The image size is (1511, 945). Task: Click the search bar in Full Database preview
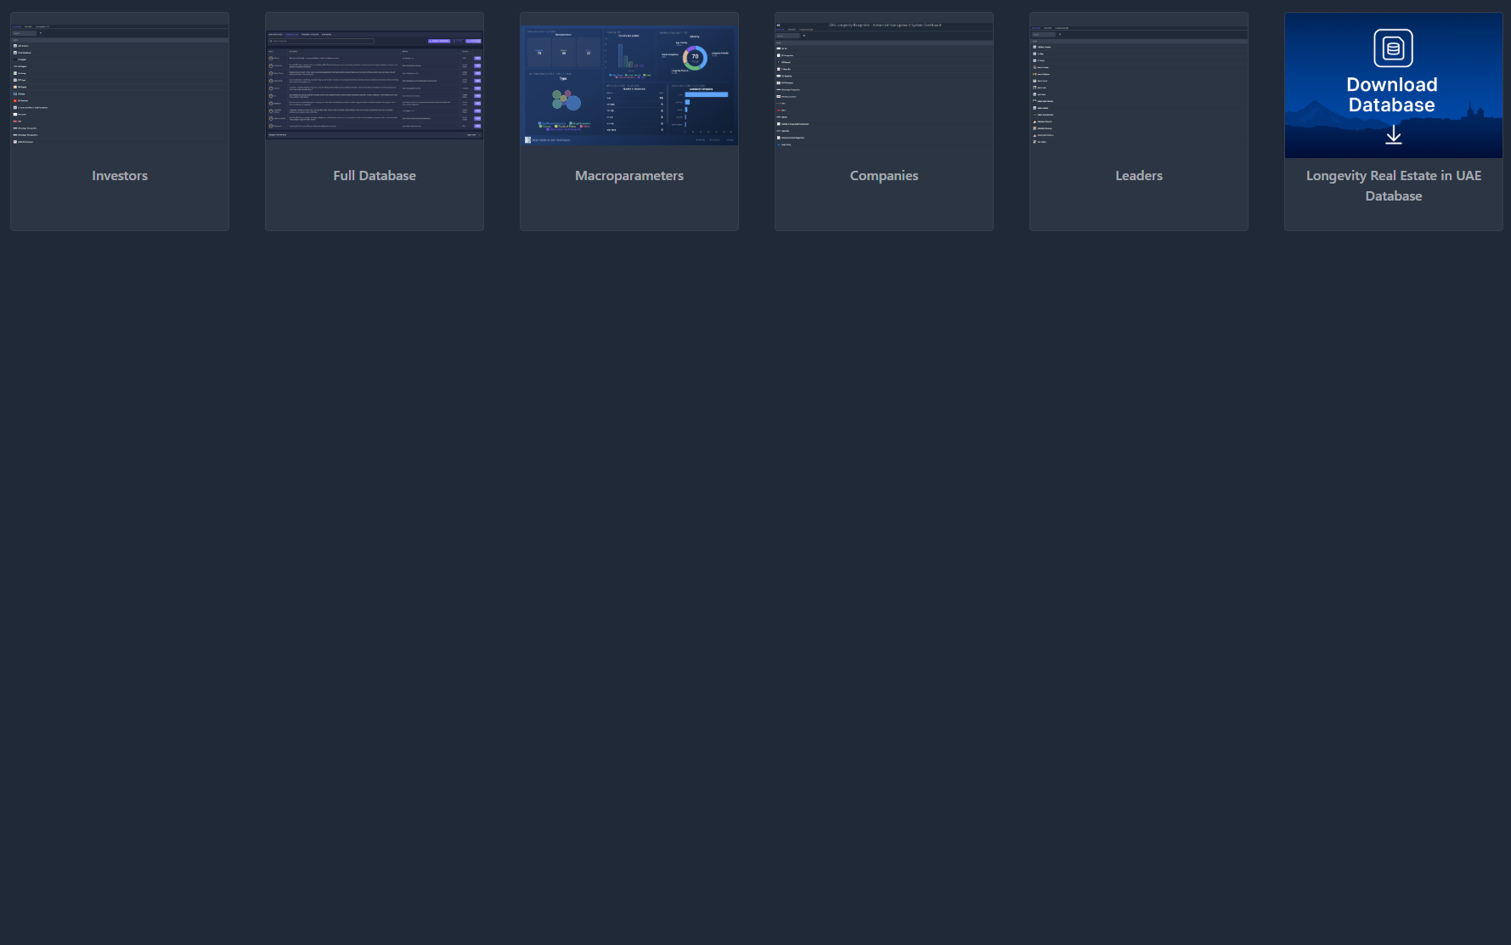coord(321,41)
